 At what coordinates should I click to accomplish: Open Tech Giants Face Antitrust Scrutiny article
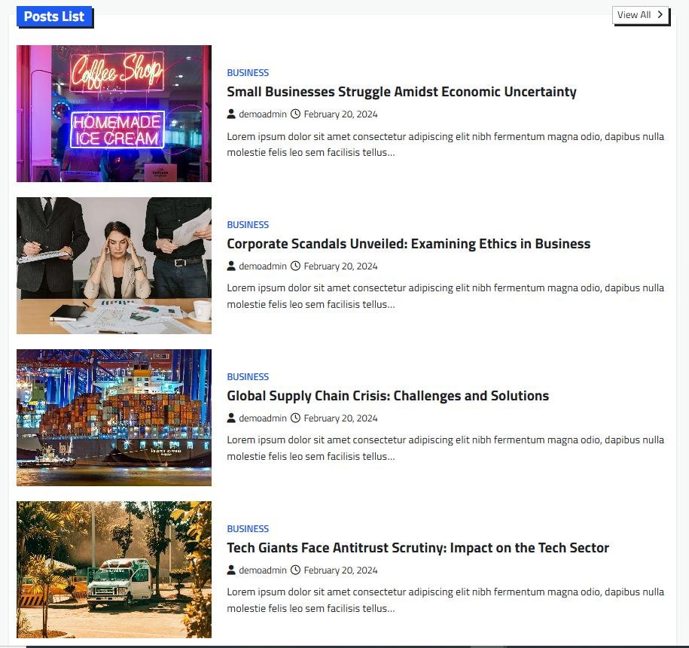(x=418, y=548)
